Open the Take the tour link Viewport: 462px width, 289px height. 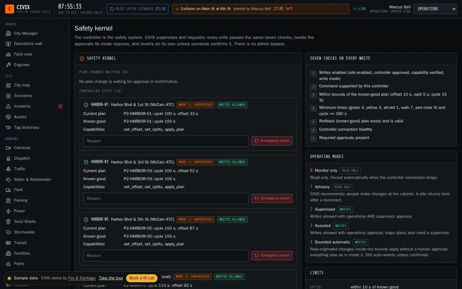pos(111,278)
